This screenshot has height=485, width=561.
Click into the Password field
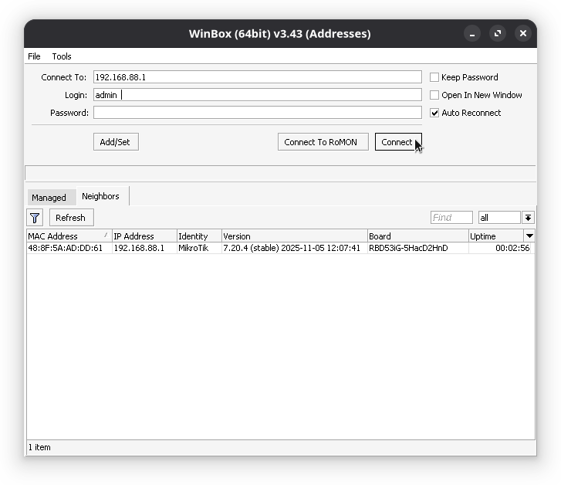(257, 113)
